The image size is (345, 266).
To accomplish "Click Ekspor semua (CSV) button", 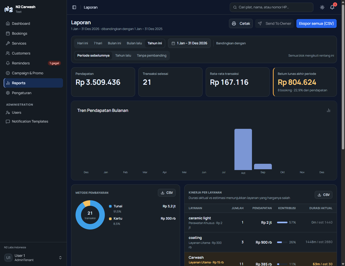I will pyautogui.click(x=316, y=23).
